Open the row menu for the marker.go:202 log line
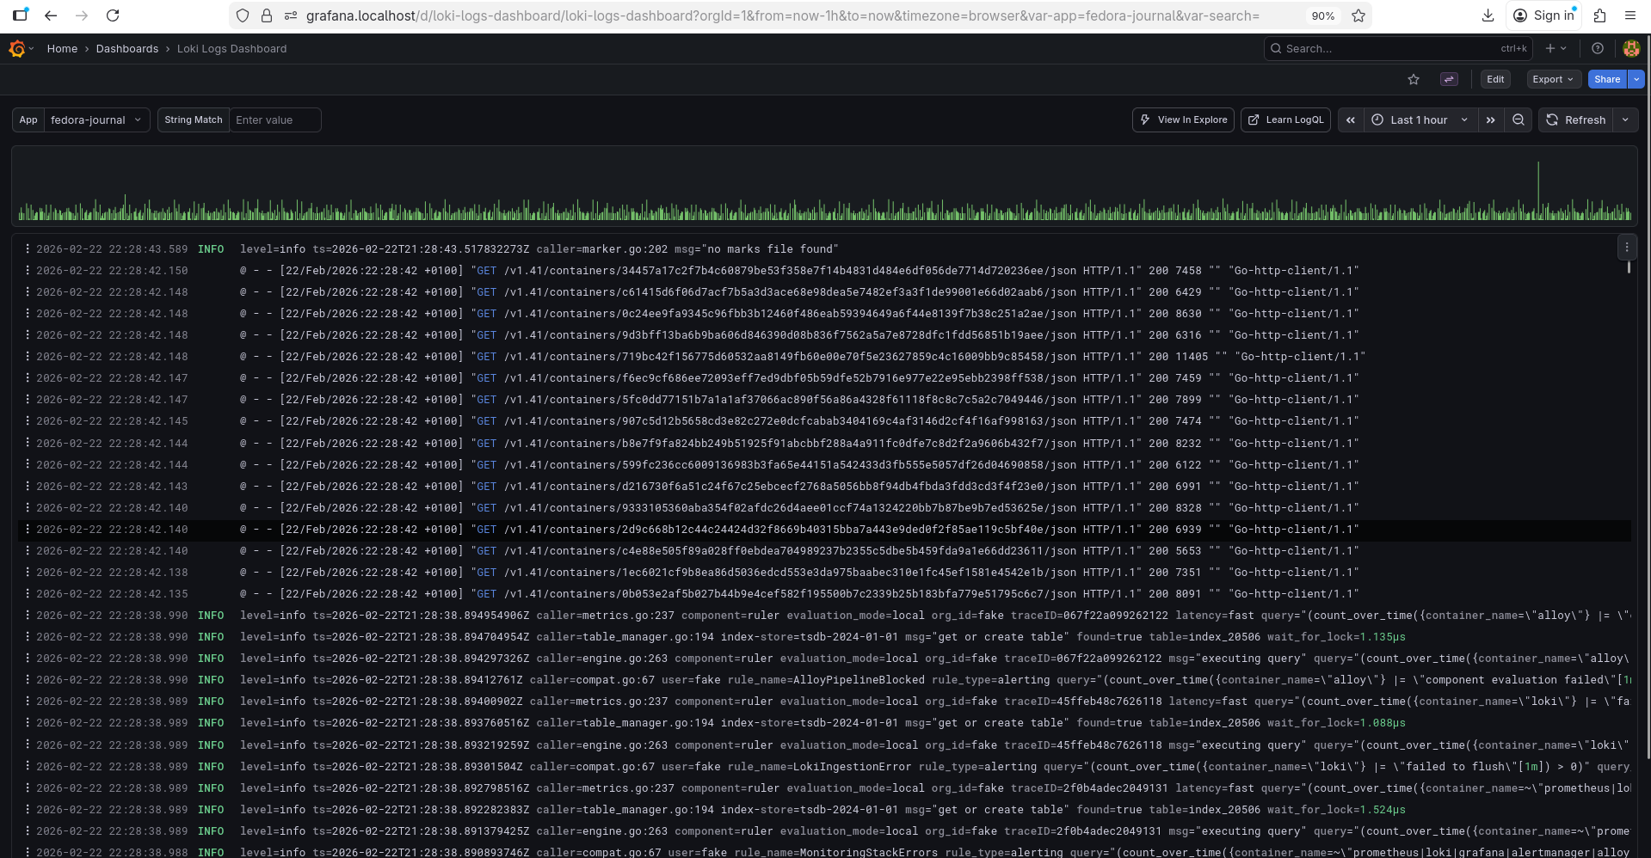 28,249
